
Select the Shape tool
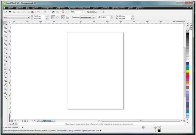[5, 28]
